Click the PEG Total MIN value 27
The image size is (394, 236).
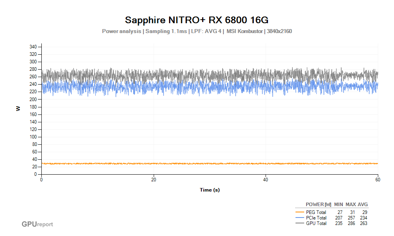tap(340, 212)
